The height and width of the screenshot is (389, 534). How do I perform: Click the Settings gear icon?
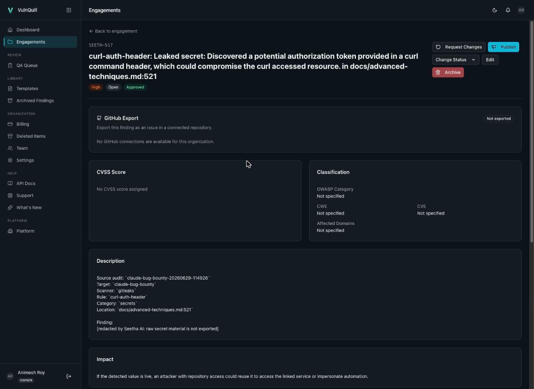pos(10,160)
